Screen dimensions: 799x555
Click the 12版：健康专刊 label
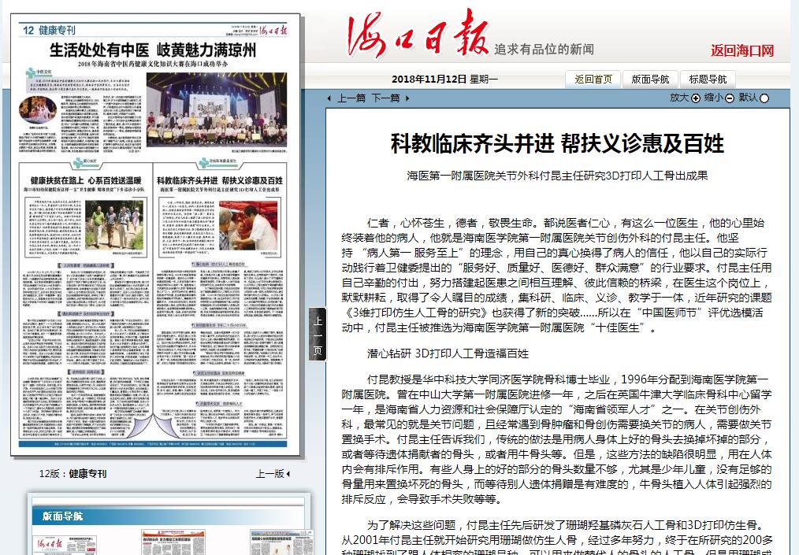click(72, 474)
